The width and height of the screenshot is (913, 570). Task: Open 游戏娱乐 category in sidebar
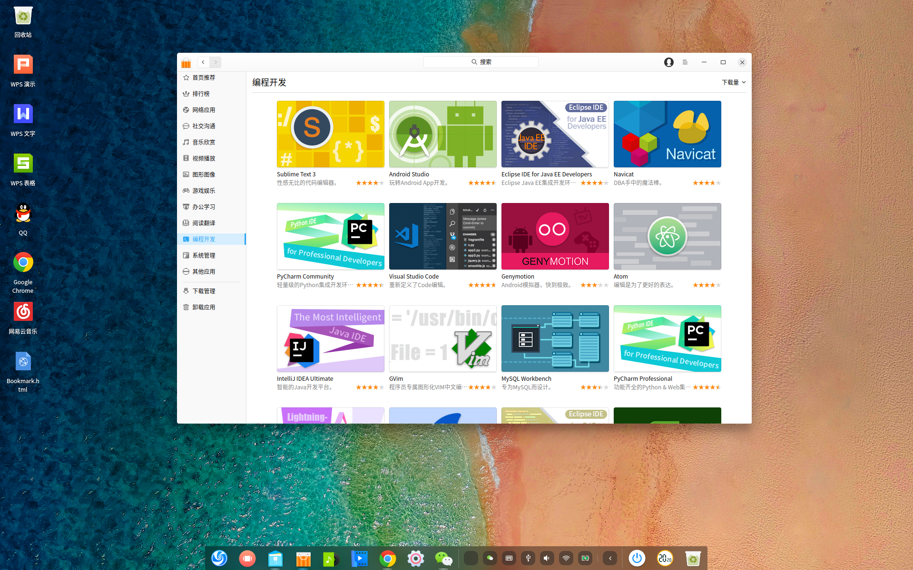click(x=204, y=191)
